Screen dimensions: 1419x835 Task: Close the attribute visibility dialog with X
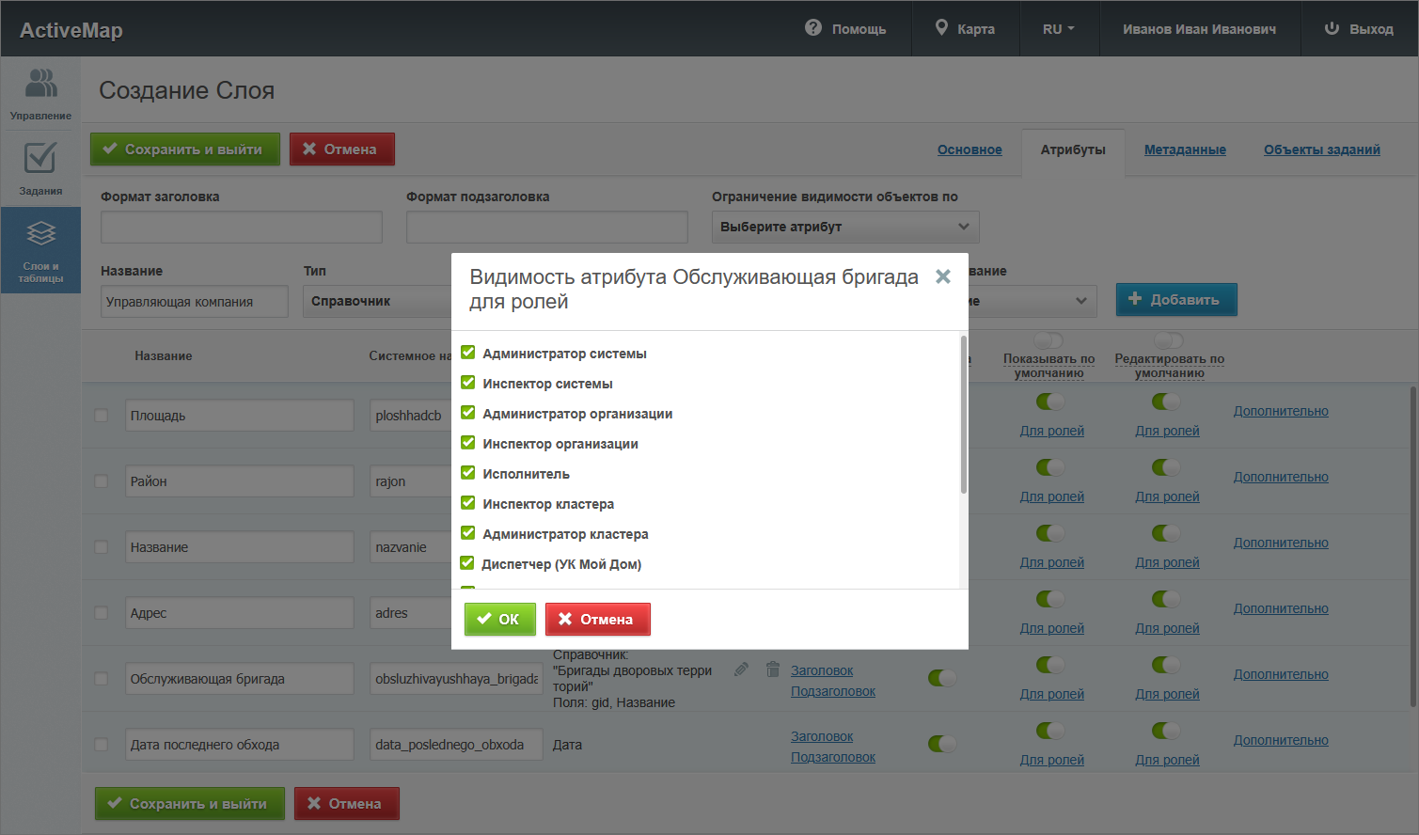coord(942,276)
